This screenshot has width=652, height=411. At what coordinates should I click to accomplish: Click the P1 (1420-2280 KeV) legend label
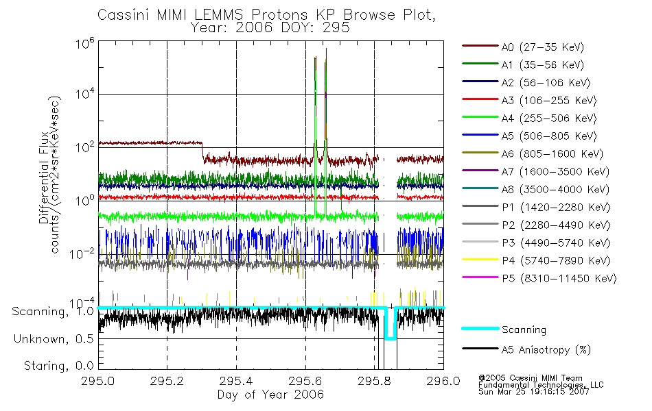pos(556,208)
